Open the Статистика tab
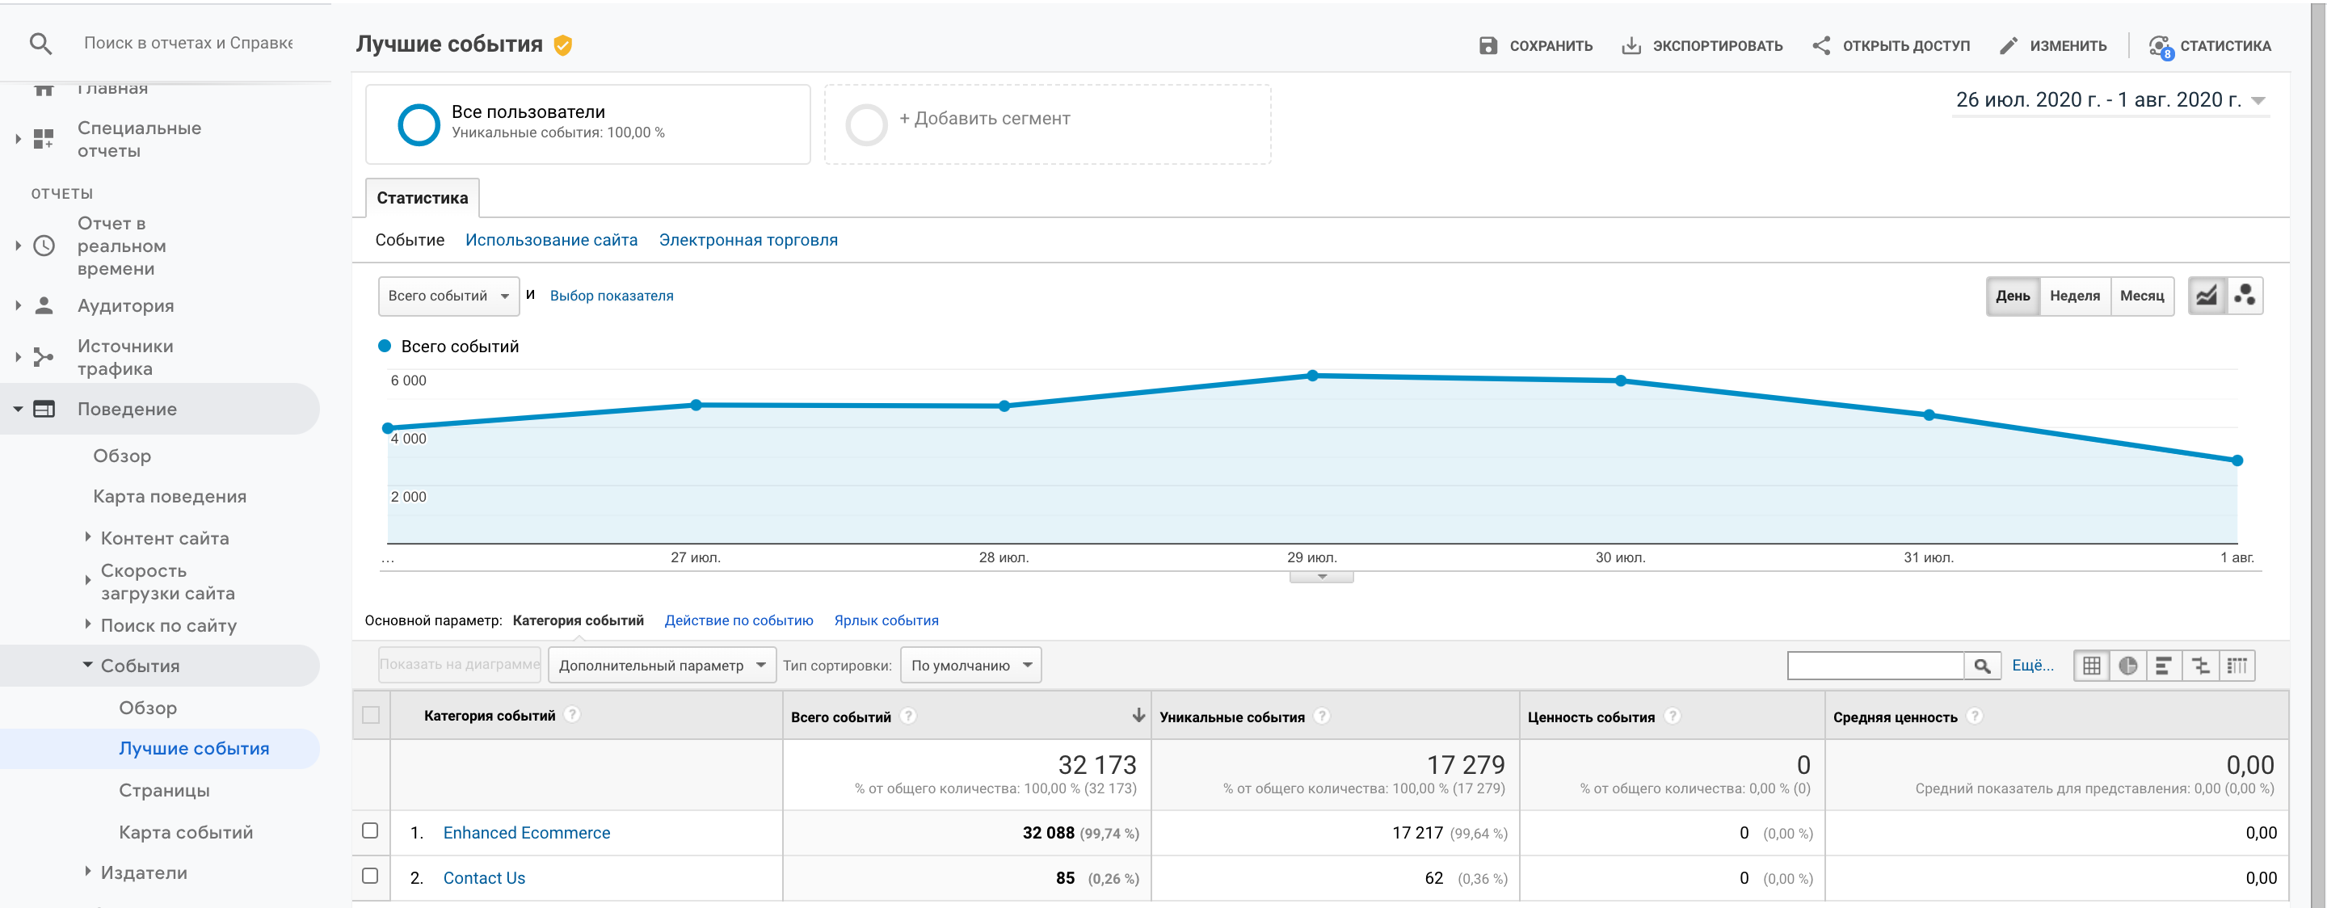The width and height of the screenshot is (2327, 908). pyautogui.click(x=422, y=198)
